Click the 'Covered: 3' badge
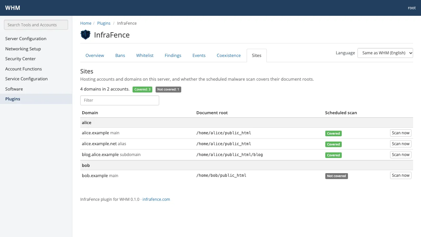This screenshot has height=237, width=421. (x=142, y=90)
